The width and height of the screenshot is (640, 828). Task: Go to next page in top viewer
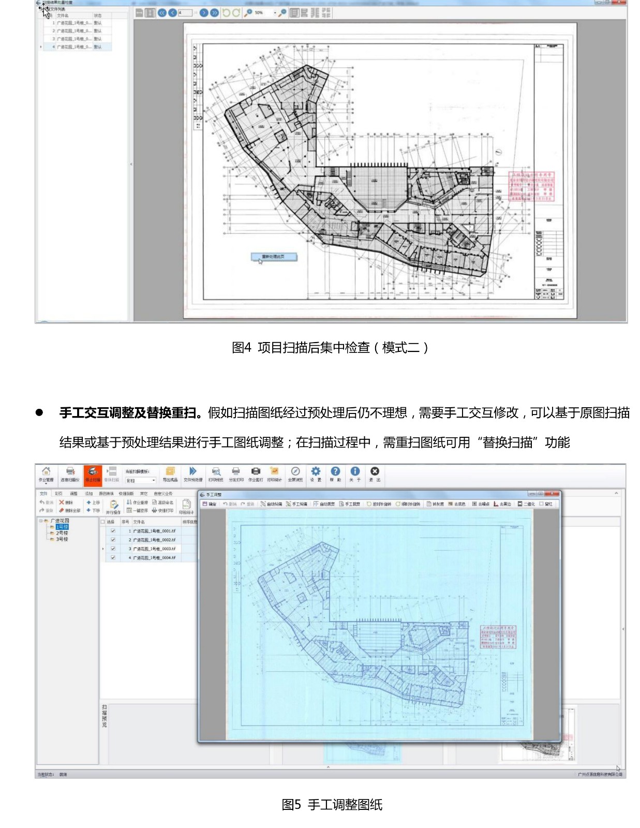pyautogui.click(x=204, y=13)
